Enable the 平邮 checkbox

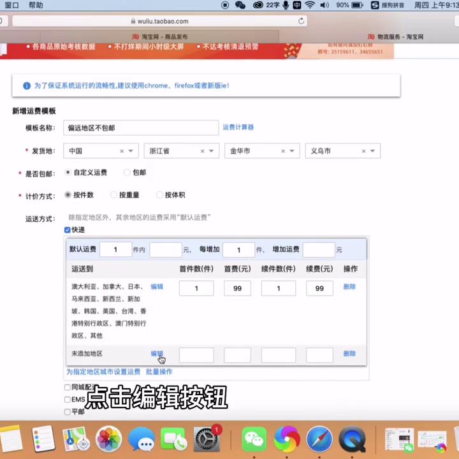click(68, 412)
